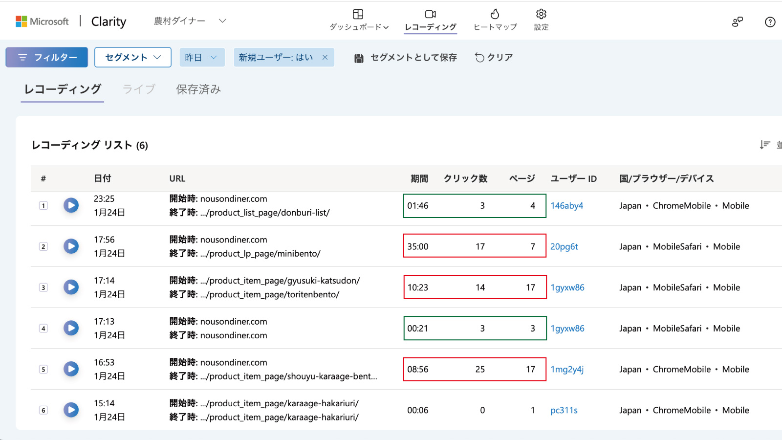Select the row 6 number box
This screenshot has width=782, height=440.
(x=43, y=410)
